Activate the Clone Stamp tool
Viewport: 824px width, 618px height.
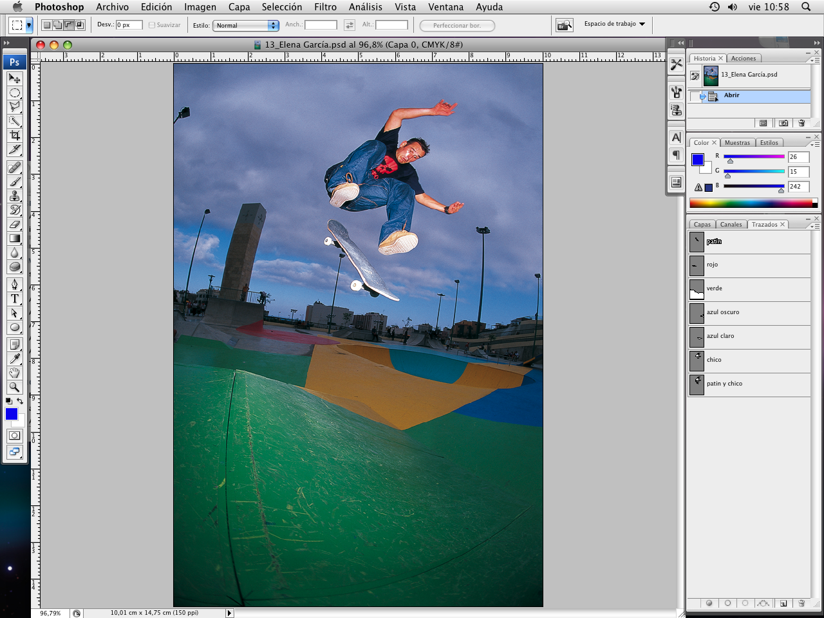[15, 196]
